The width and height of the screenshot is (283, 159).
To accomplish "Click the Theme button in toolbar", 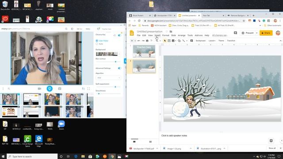I will click(221, 41).
